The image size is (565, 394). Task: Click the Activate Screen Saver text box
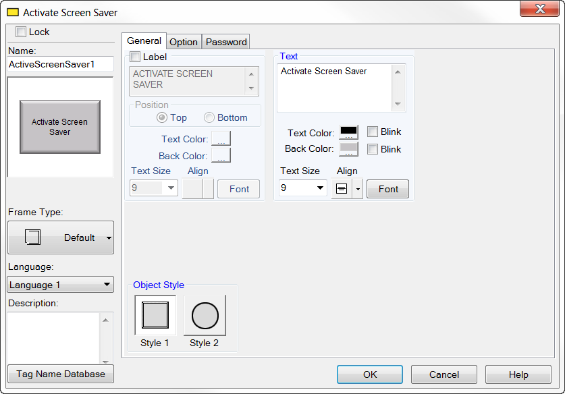coord(334,88)
